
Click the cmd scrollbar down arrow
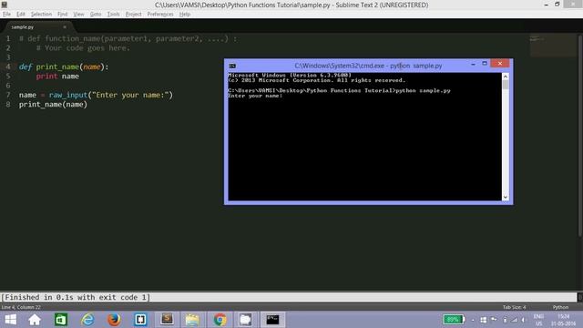click(506, 197)
